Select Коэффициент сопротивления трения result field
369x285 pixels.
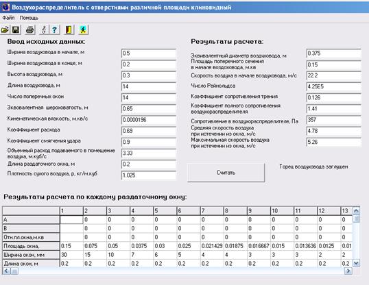click(x=334, y=97)
